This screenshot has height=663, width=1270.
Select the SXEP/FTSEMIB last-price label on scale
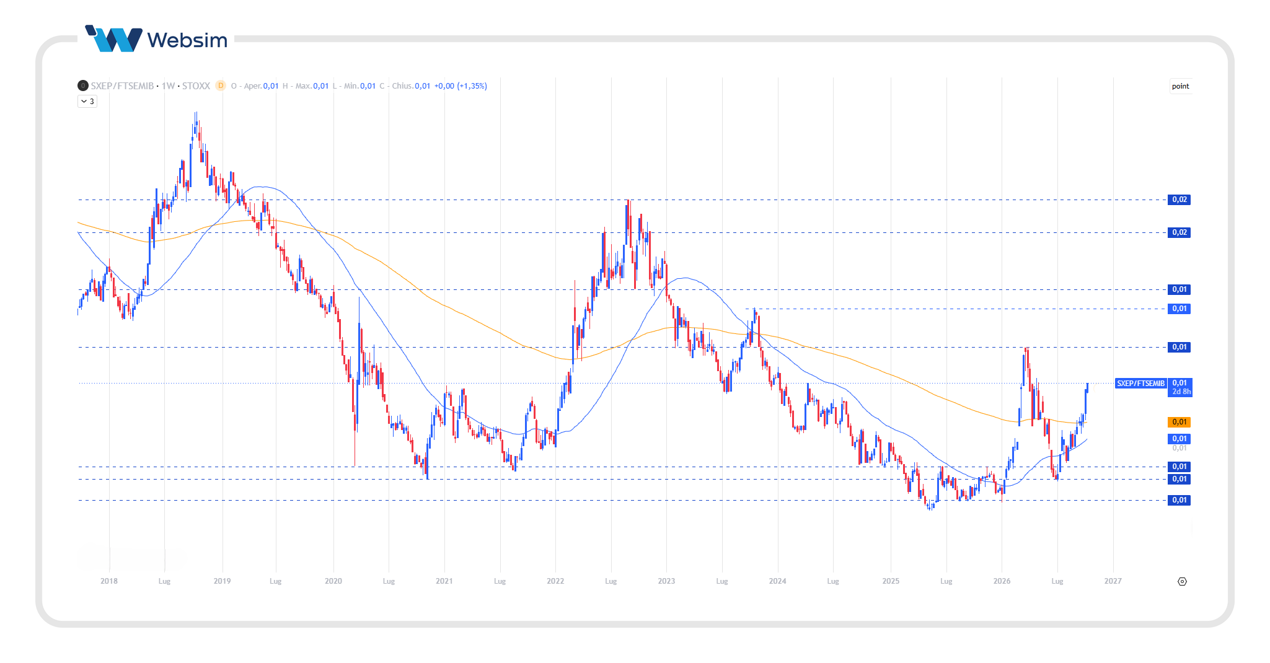tap(1140, 384)
